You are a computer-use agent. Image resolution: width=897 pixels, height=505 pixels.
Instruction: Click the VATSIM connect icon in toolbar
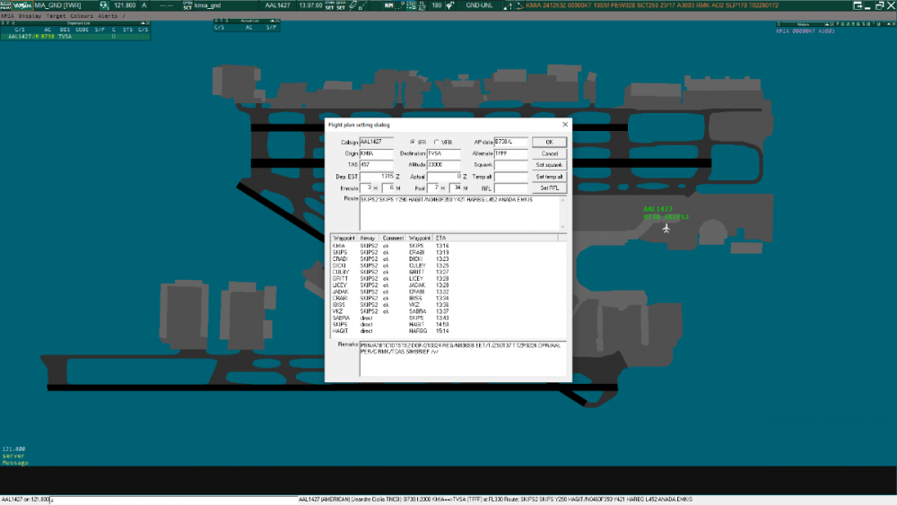22,5
